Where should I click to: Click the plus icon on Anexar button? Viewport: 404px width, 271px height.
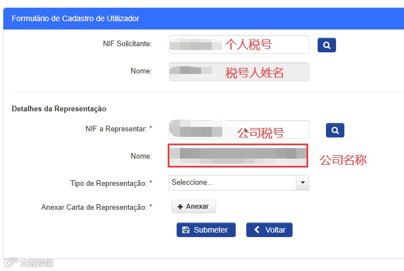tap(180, 206)
